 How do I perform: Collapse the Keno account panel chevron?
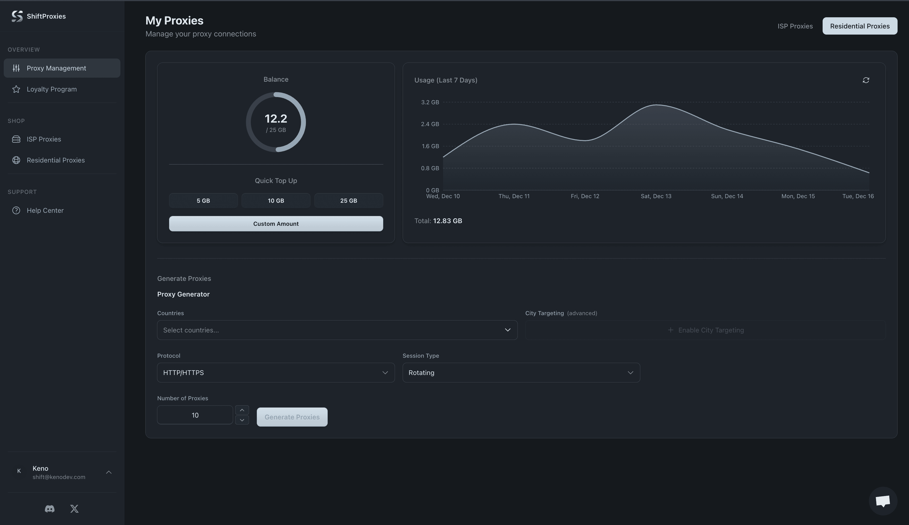(x=108, y=472)
